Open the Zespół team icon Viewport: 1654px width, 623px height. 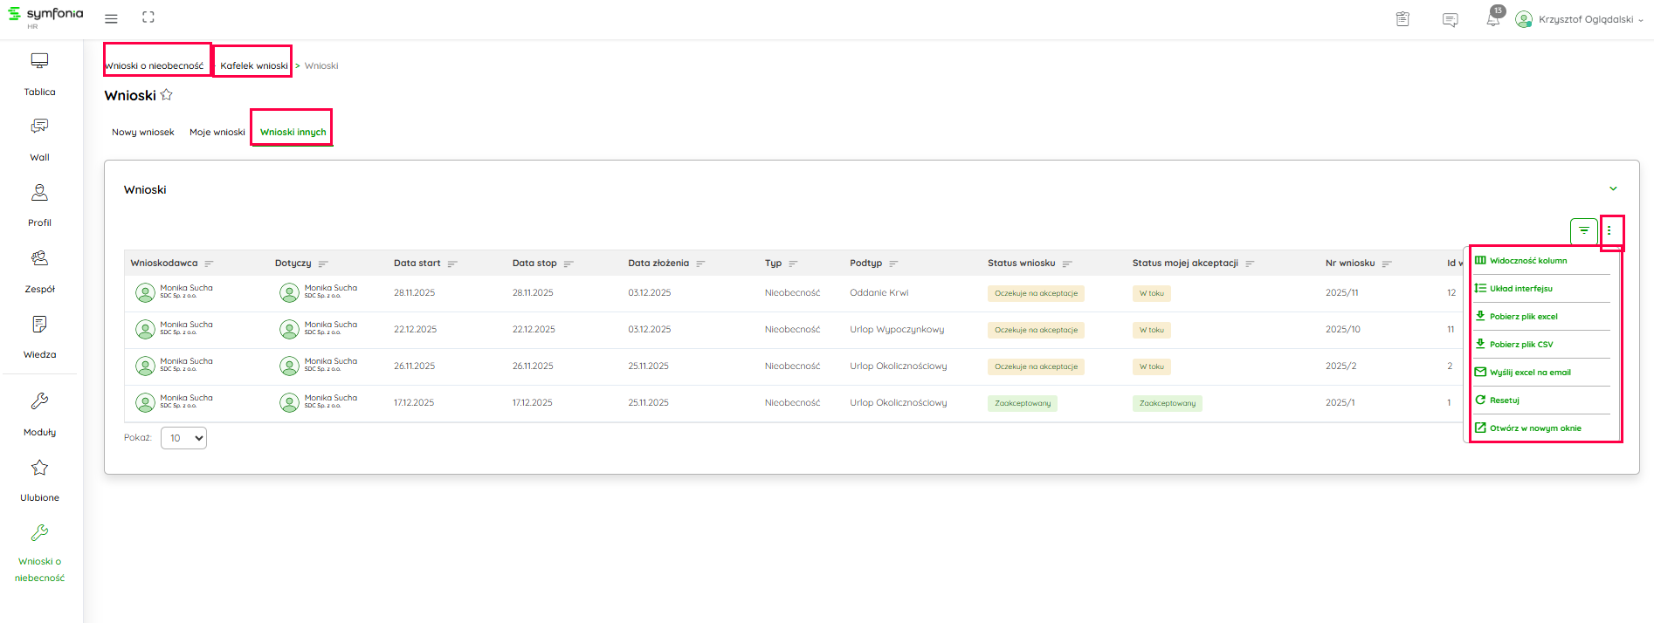click(x=39, y=258)
